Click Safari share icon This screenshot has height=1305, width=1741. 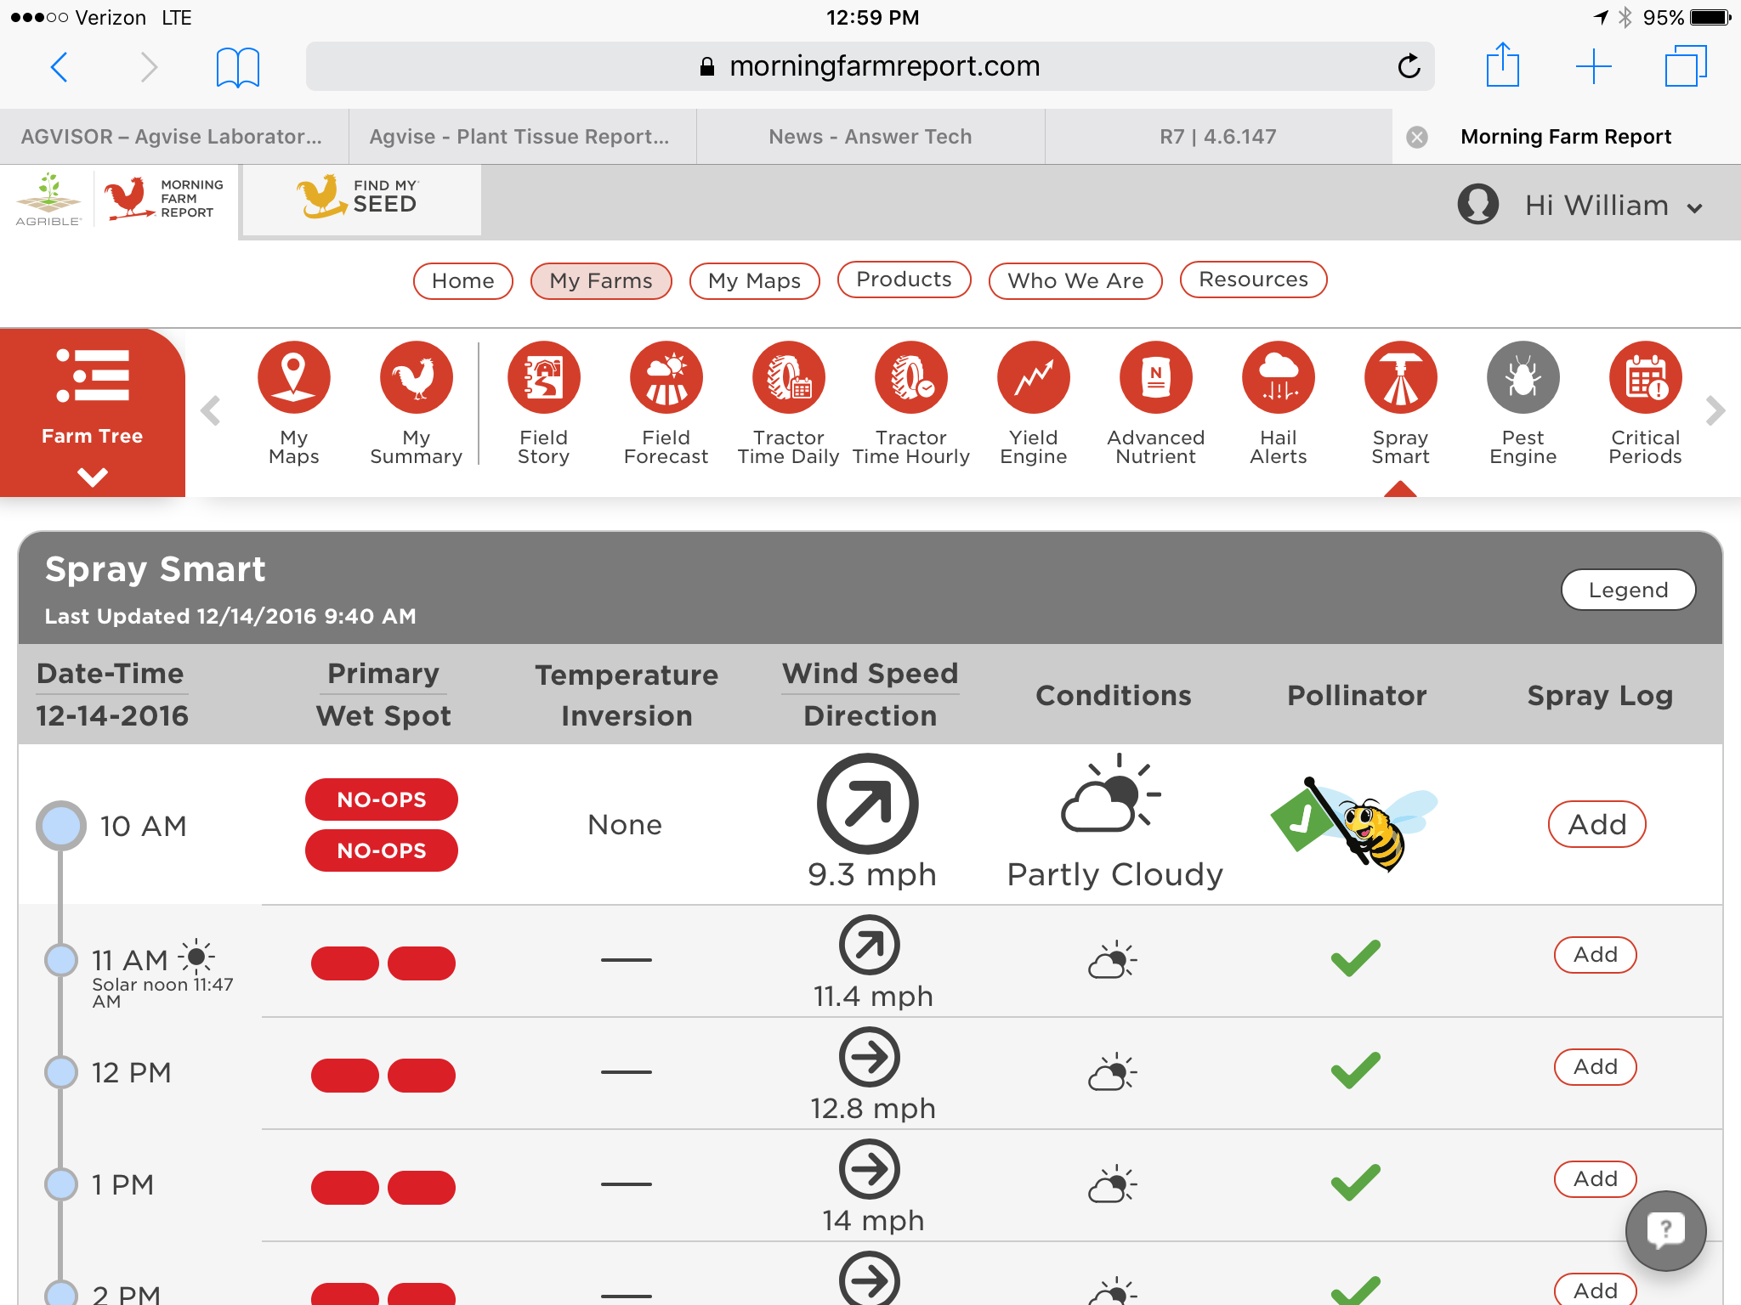pyautogui.click(x=1502, y=65)
